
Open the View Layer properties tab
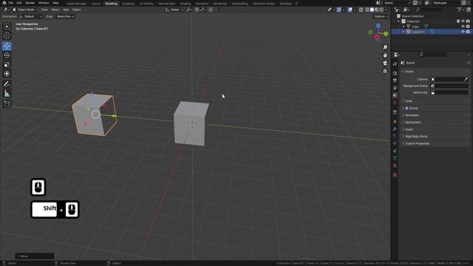click(395, 88)
